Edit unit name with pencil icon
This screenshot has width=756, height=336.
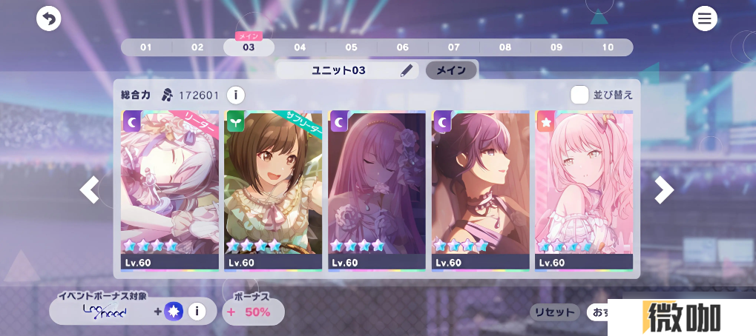point(407,70)
